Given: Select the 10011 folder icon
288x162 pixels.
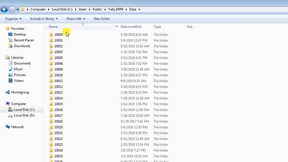Looking at the screenshot, I should click(x=51, y=81).
